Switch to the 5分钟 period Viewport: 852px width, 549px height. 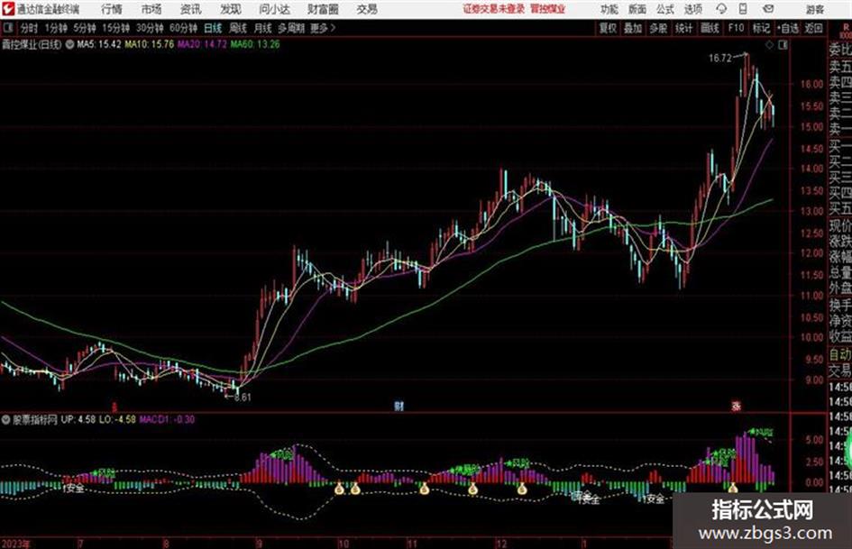click(85, 28)
